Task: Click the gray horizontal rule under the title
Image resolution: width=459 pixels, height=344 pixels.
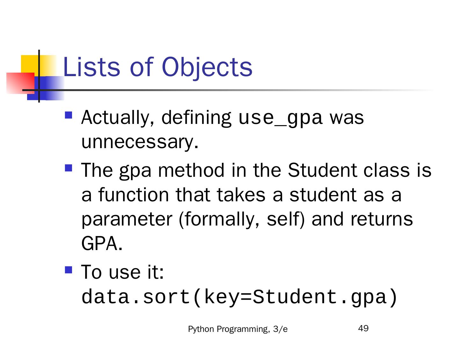Action: tap(255, 90)
